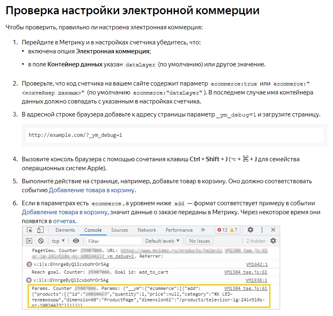Viewport: 333px width, 316px height.
Task: Toggle live expression eye icon
Action: (x=76, y=241)
